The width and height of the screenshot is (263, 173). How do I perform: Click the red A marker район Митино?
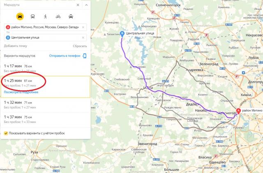pos(238,111)
